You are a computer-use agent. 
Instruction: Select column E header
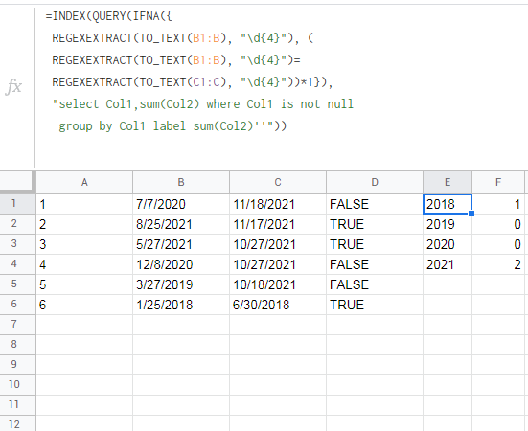click(x=448, y=182)
